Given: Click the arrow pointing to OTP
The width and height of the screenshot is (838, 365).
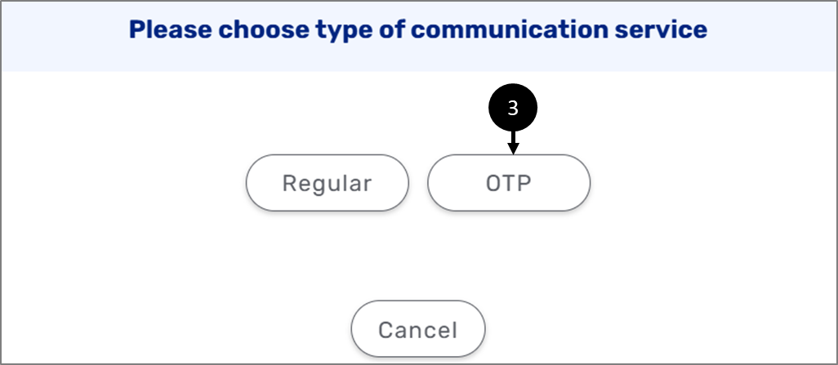Looking at the screenshot, I should pyautogui.click(x=513, y=143).
